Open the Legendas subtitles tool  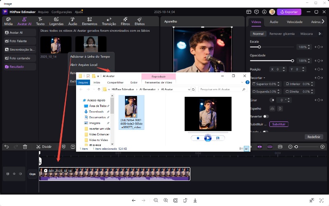[56, 21]
